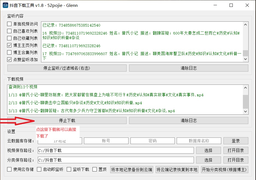Click the 停止监听/过滤域名 button
Screen dimensions: 256x180
click(x=67, y=68)
